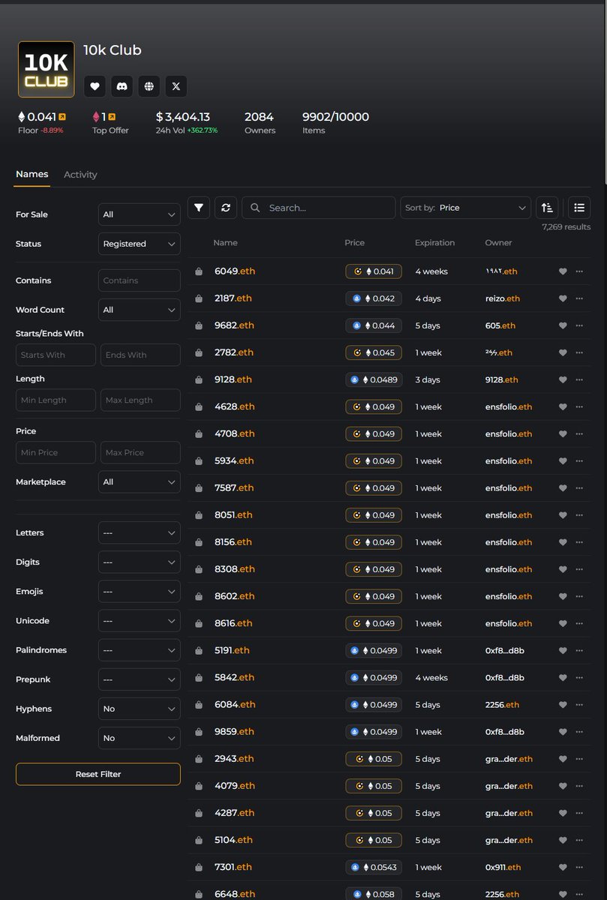Open more options for 9682.eth
The width and height of the screenshot is (607, 900).
[x=579, y=325]
